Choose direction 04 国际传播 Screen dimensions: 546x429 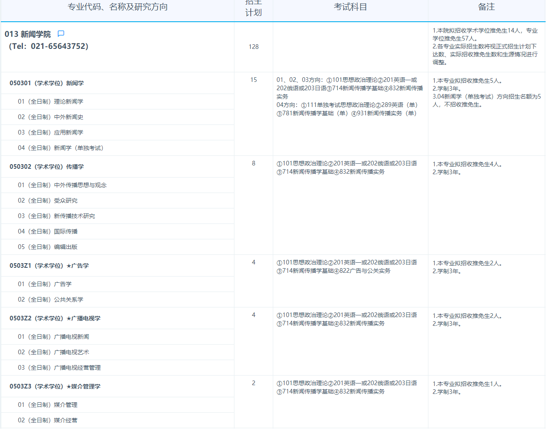click(48, 231)
